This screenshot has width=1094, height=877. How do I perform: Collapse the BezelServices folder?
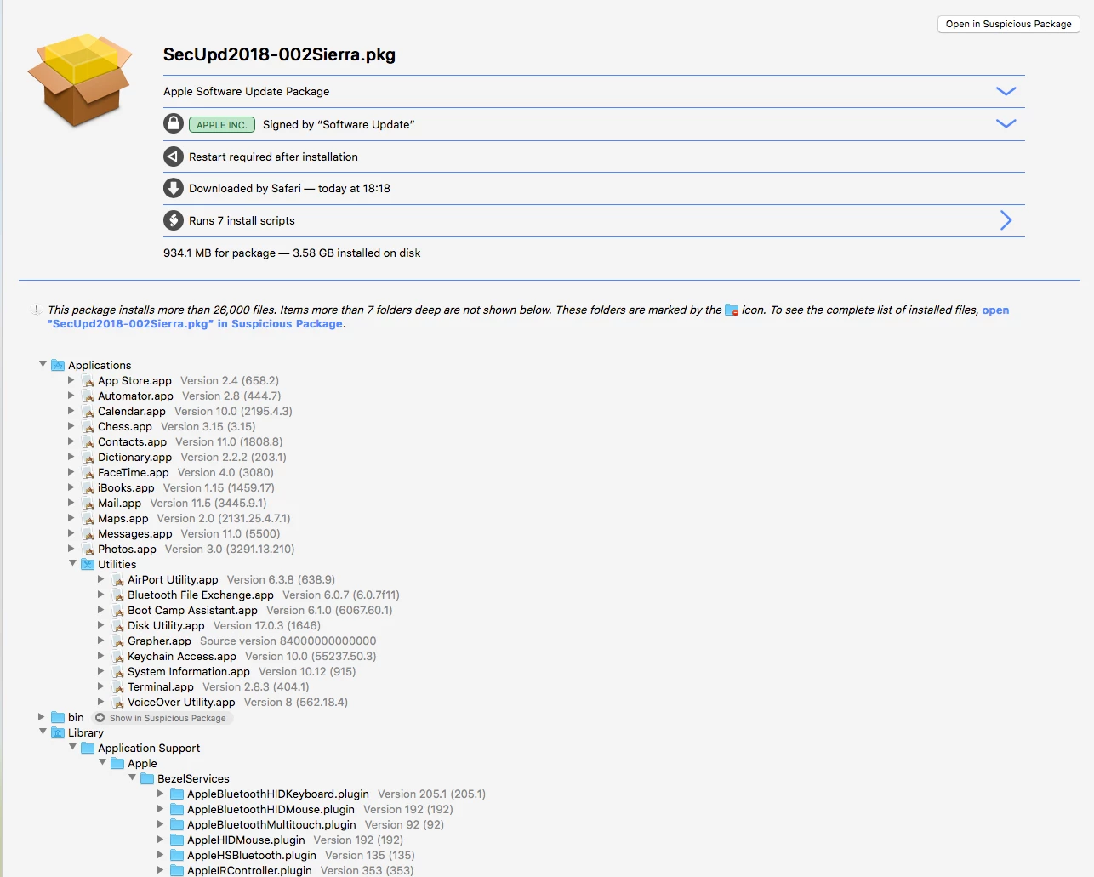click(132, 777)
